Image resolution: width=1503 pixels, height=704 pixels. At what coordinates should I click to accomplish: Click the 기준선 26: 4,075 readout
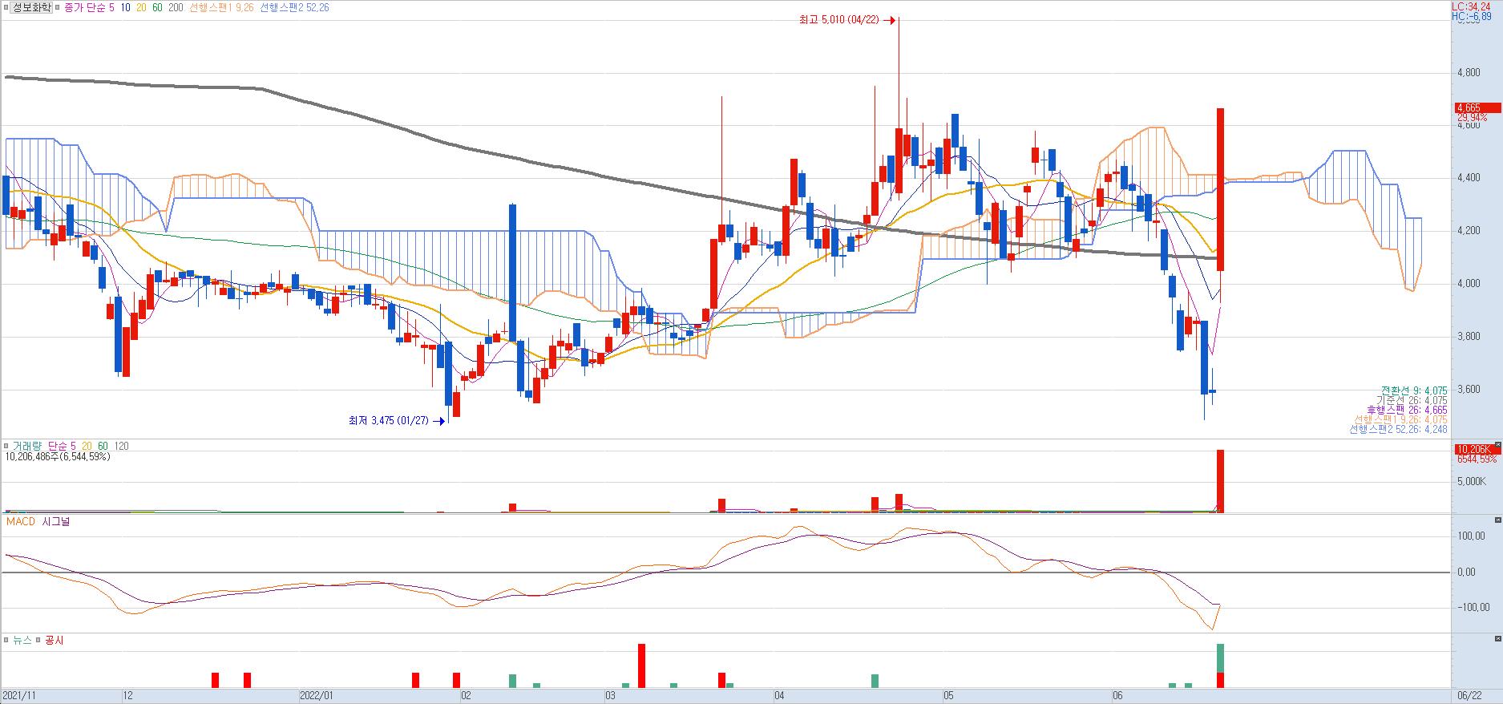click(1411, 400)
